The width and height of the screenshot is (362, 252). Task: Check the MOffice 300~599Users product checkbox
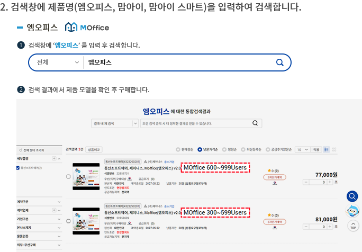[68, 221]
